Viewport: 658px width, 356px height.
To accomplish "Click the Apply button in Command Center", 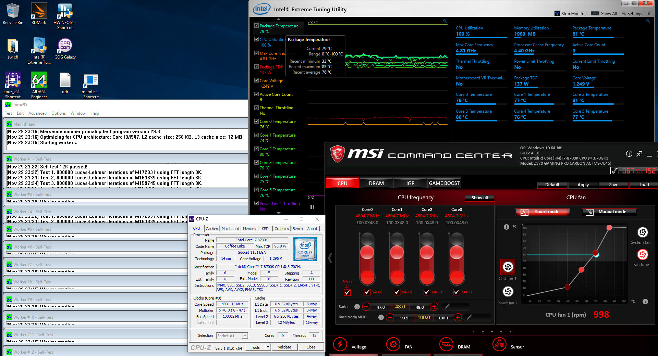I will tap(583, 185).
